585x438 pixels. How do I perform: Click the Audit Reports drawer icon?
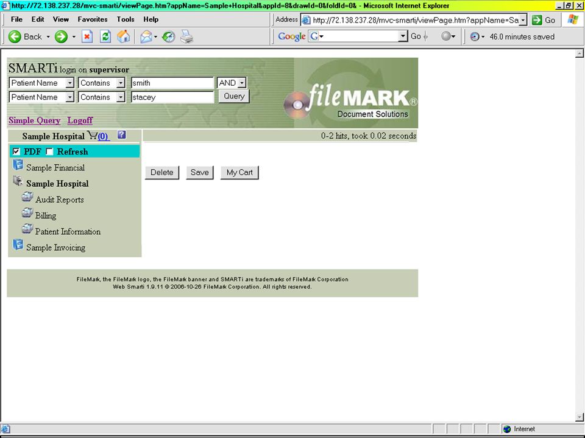click(27, 197)
